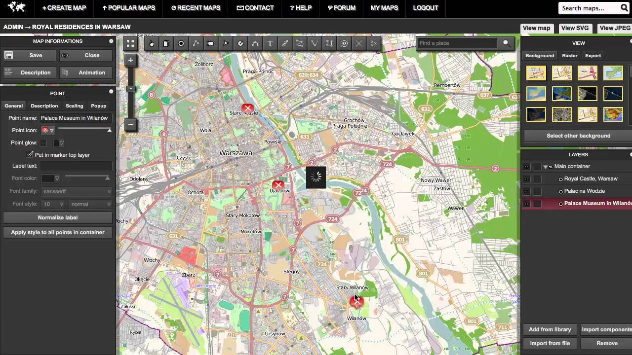
Task: Collapse the Point panel
Action: click(111, 91)
